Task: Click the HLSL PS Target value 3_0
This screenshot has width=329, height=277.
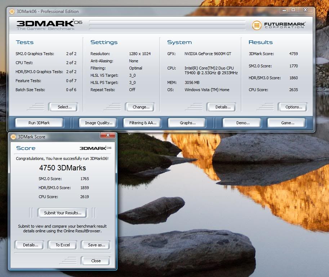Action: 132,82
